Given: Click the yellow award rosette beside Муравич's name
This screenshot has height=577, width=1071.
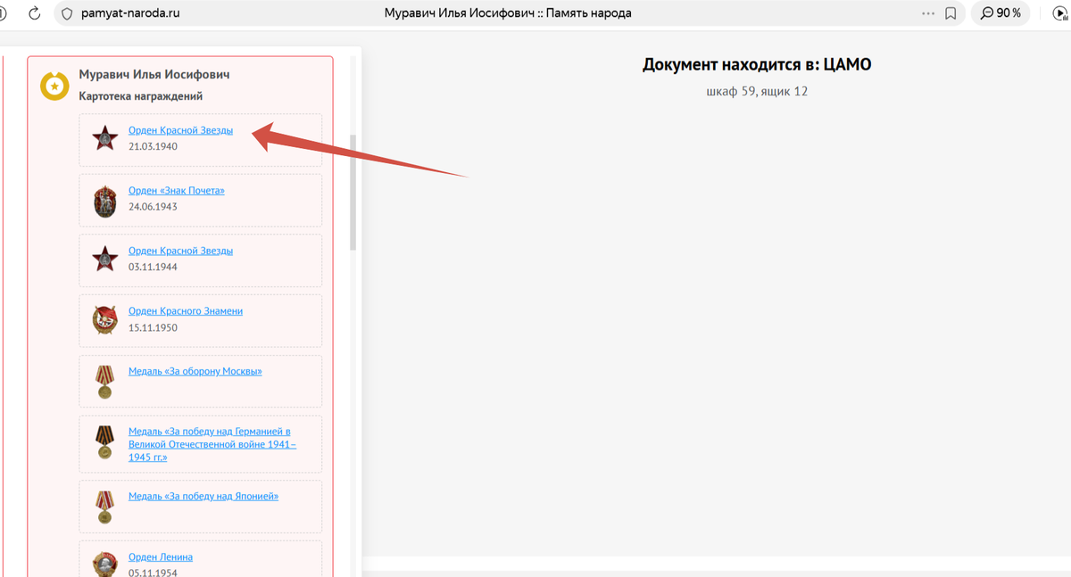Looking at the screenshot, I should [x=54, y=86].
